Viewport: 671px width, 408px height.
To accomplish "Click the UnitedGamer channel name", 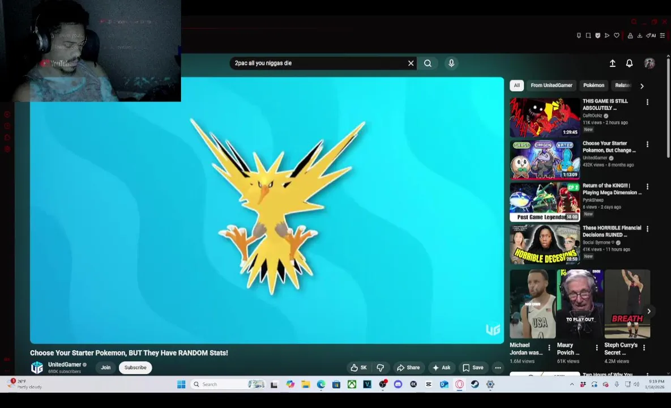I will coord(65,364).
